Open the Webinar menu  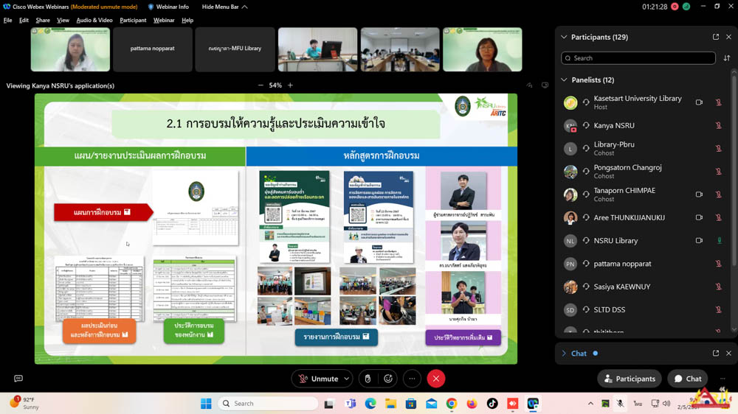coord(163,20)
